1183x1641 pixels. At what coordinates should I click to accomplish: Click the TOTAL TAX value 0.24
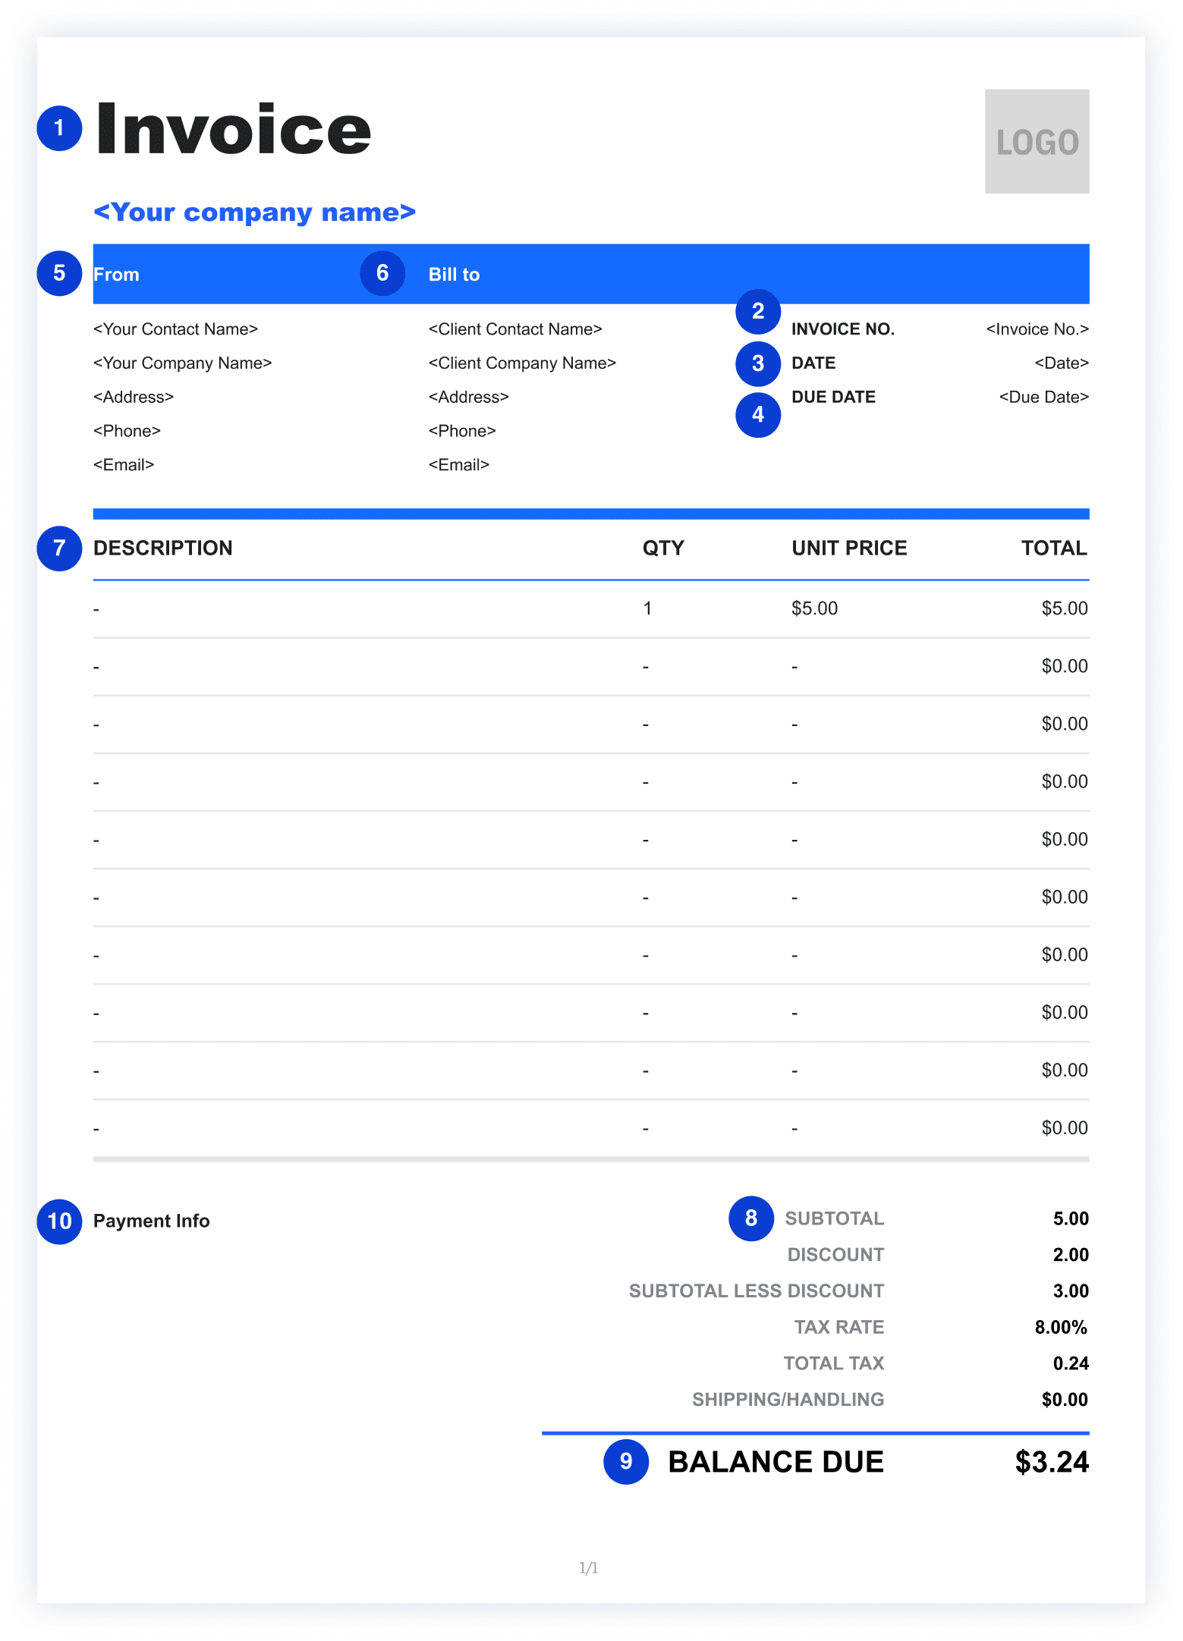point(1071,1364)
